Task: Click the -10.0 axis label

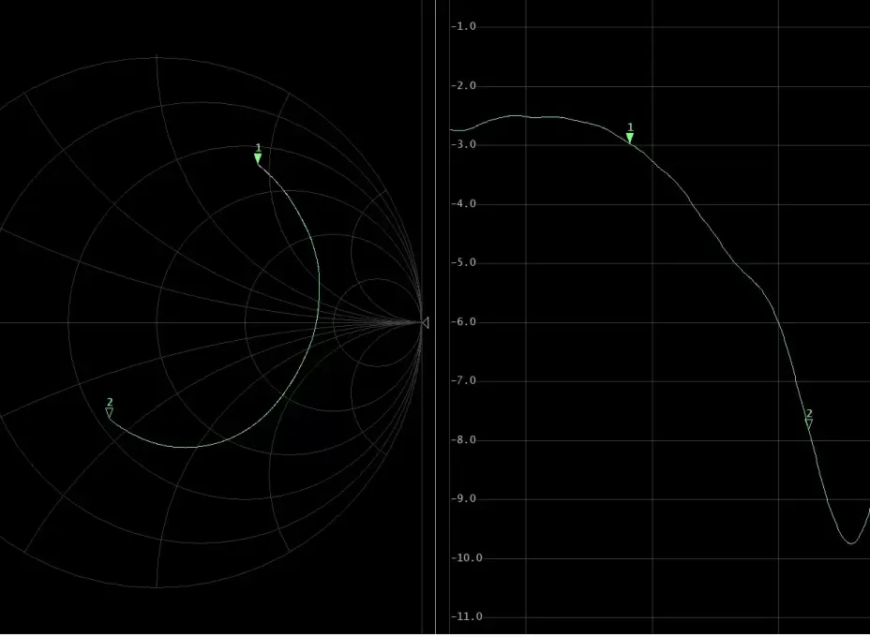Action: 467,558
